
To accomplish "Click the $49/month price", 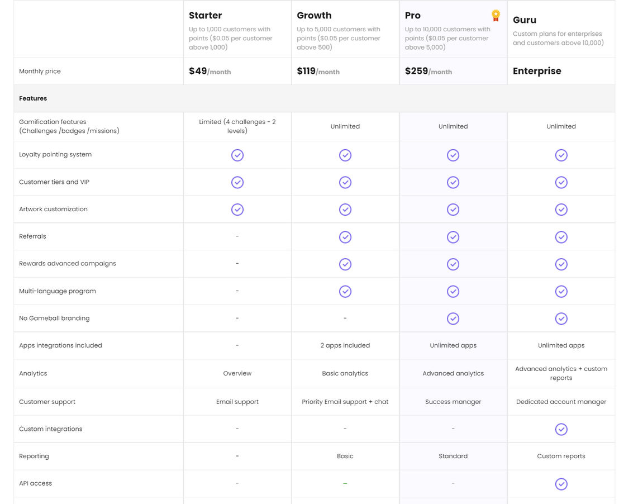I will [209, 71].
